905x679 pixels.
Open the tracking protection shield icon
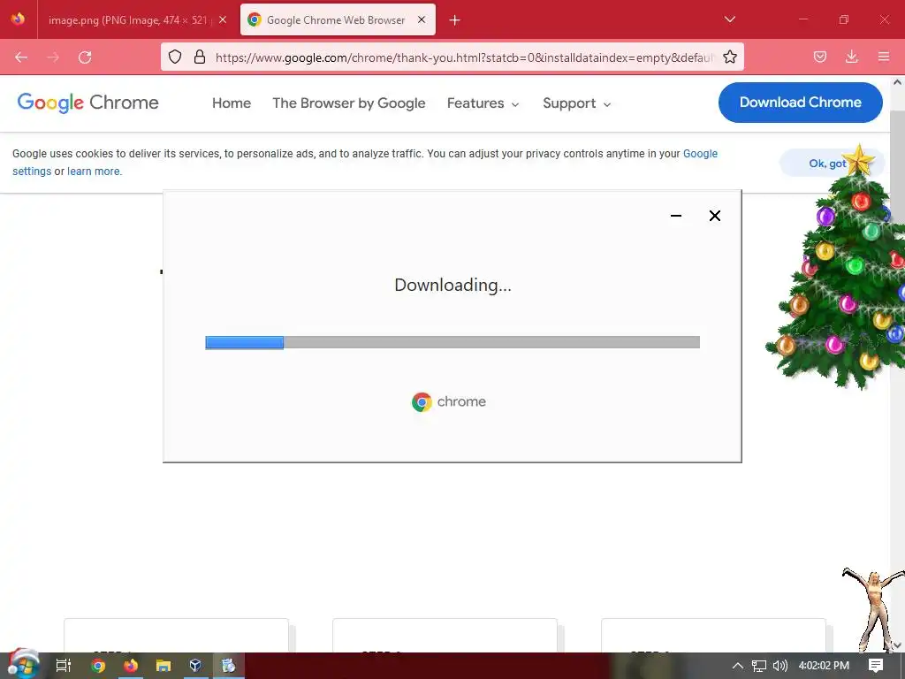pos(175,57)
